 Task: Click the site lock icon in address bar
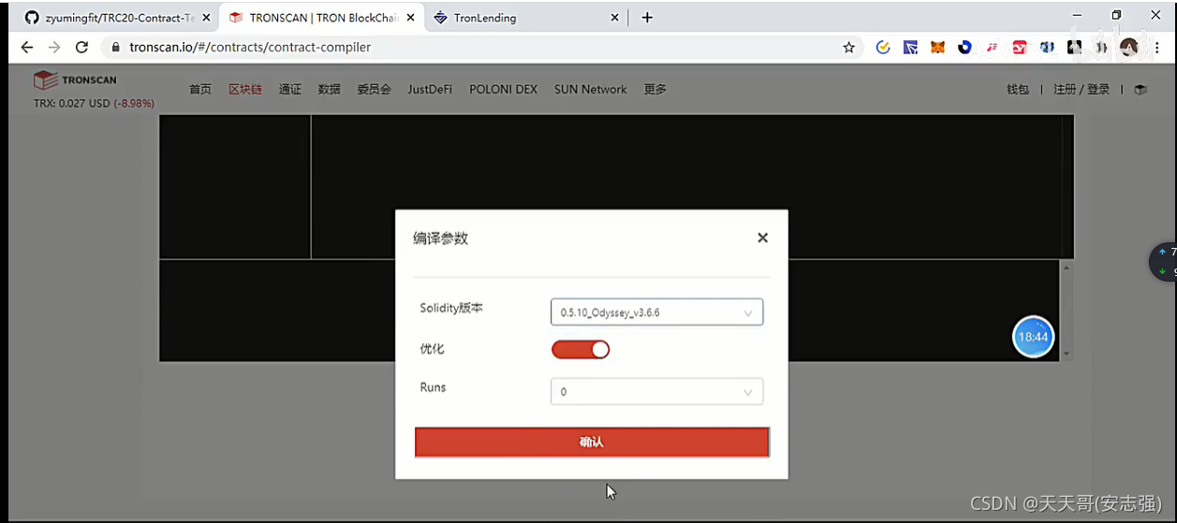(116, 47)
